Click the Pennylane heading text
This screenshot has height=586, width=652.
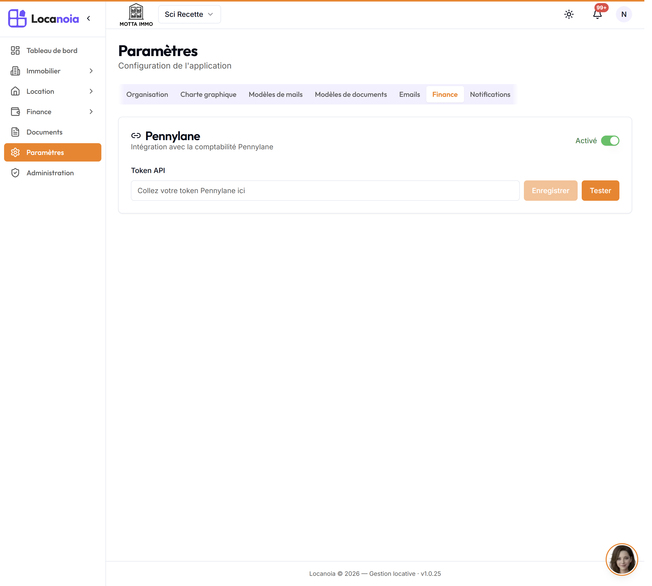[172, 136]
